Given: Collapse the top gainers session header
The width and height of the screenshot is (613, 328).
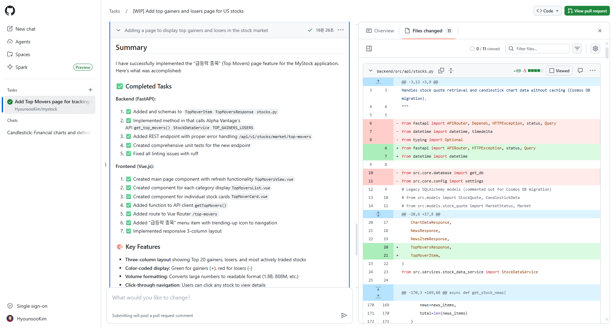Looking at the screenshot, I should [x=118, y=30].
